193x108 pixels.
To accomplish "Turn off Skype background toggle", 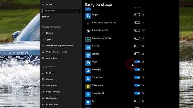I will [x=137, y=62].
